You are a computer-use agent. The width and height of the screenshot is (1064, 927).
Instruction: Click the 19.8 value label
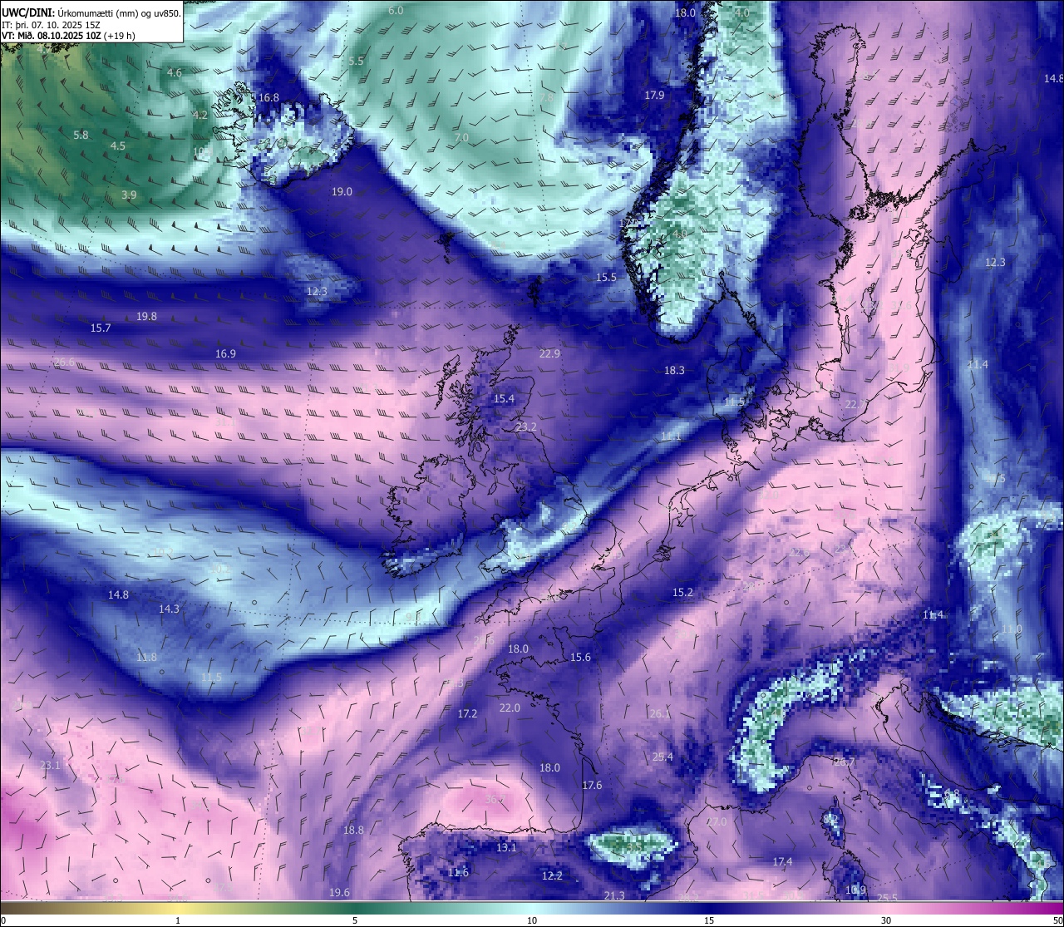(x=146, y=316)
